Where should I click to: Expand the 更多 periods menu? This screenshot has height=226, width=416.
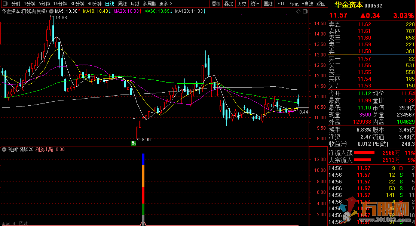(x=165, y=4)
